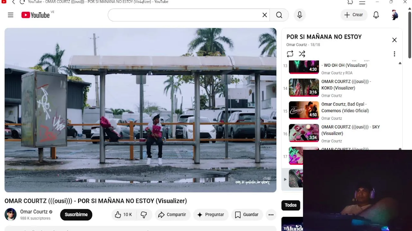412x231 pixels.
Task: Click the Suscribirme button
Action: click(76, 215)
